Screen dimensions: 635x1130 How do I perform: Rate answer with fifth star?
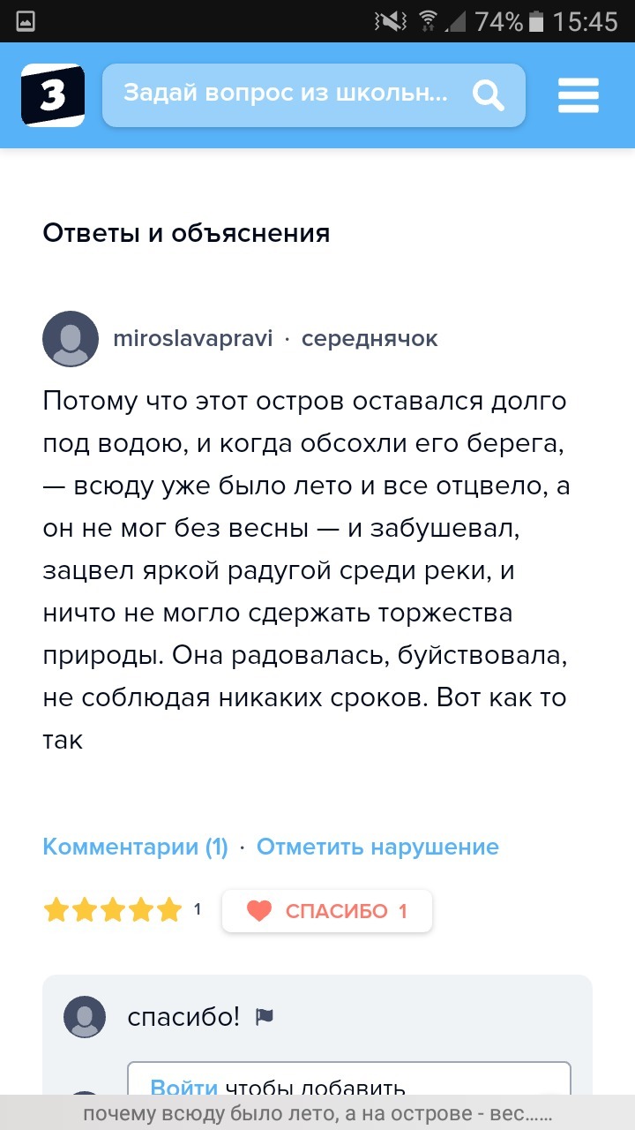[x=168, y=910]
